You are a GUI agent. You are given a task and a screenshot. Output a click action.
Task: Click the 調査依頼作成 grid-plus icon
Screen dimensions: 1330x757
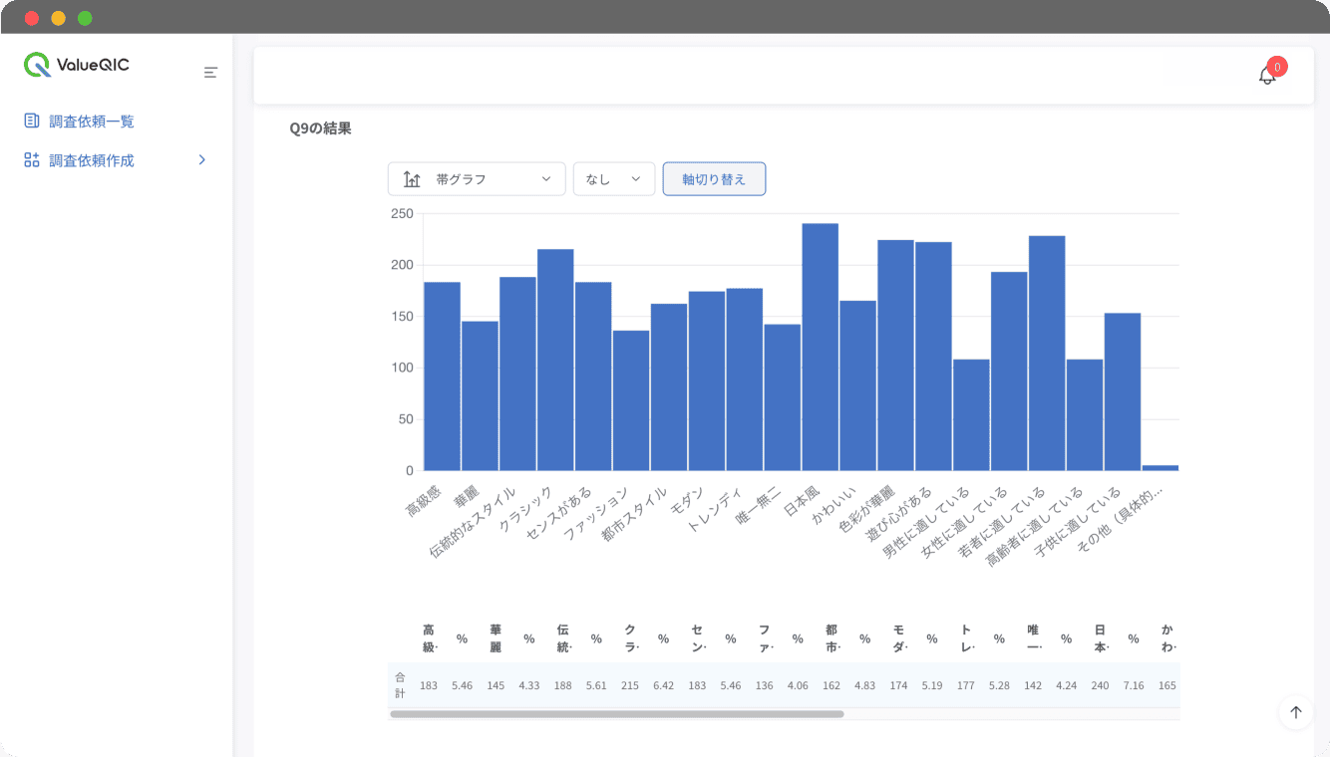(x=32, y=160)
